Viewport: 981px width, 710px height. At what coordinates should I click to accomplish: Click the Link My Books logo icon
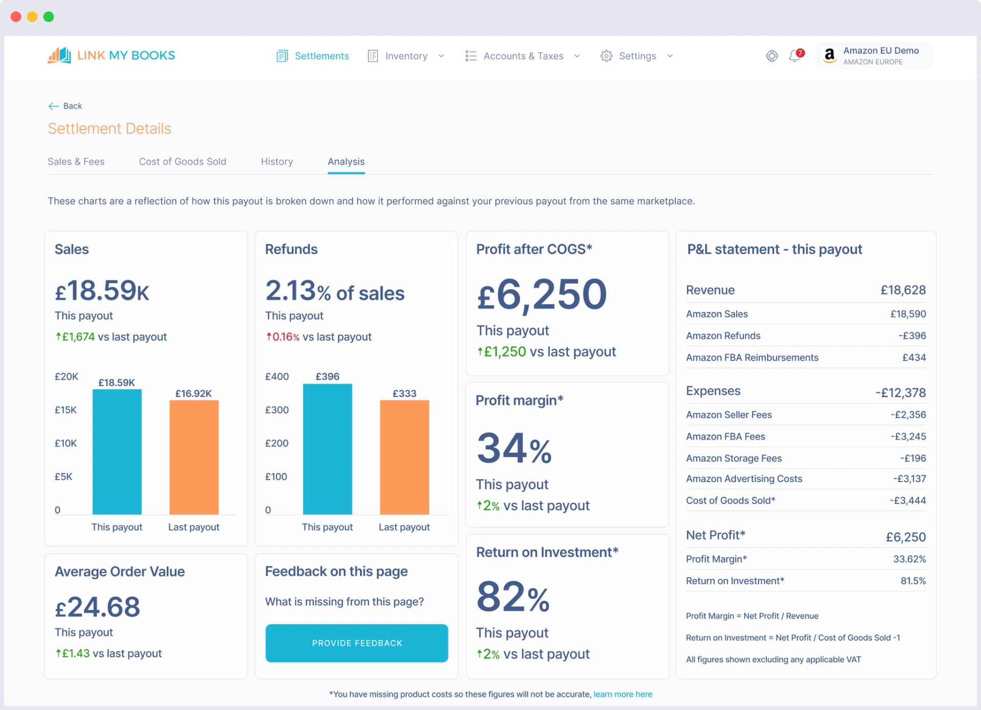point(59,55)
